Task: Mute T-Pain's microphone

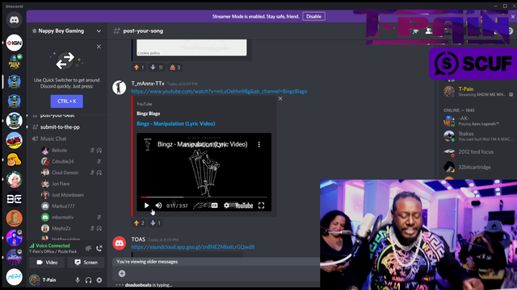Action: [78, 280]
